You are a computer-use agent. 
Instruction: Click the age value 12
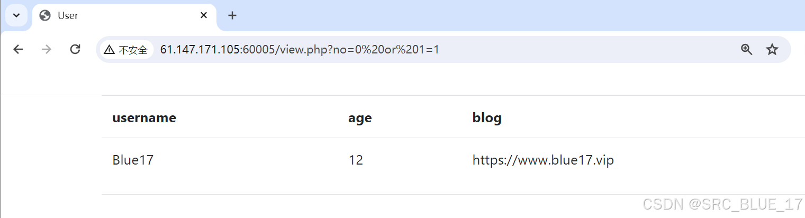pyautogui.click(x=356, y=160)
